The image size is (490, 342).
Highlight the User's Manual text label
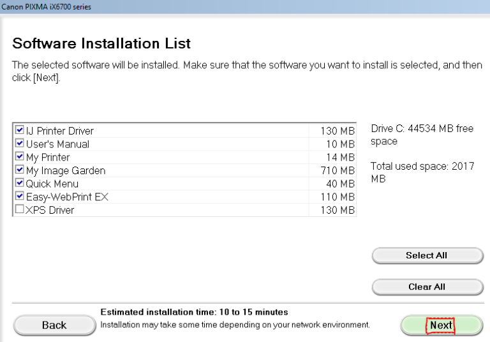click(57, 144)
